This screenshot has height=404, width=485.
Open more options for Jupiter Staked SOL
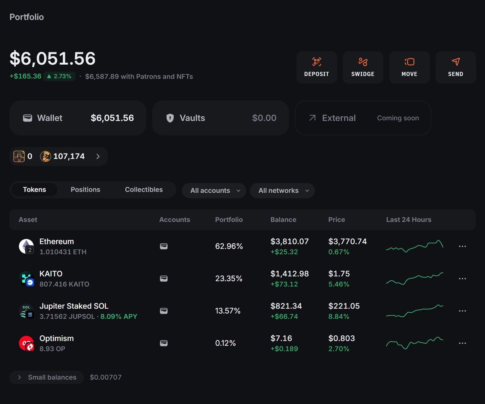[462, 311]
